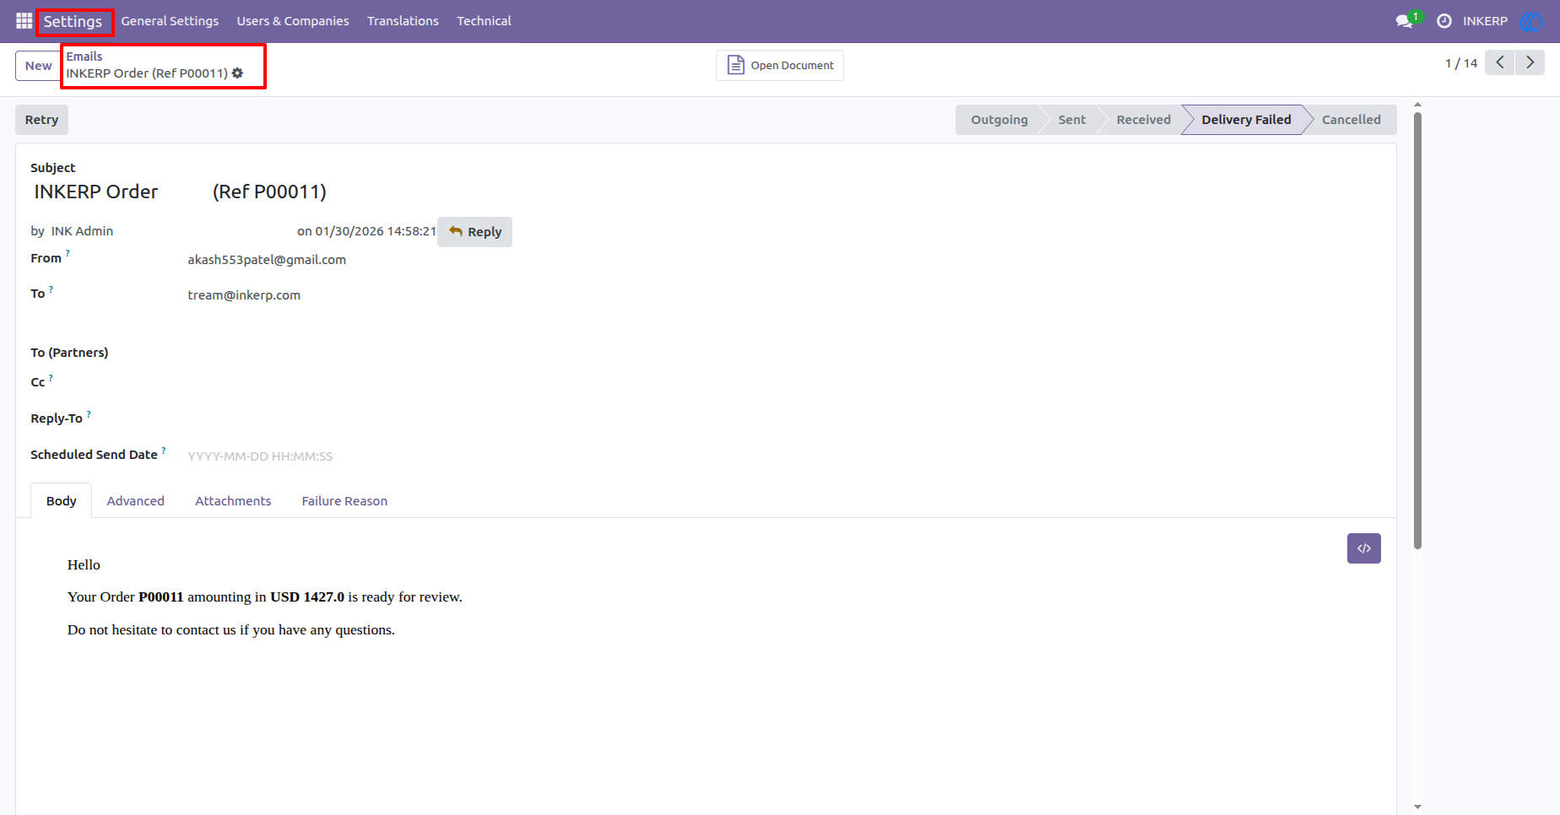Screen dimensions: 1560x815
Task: Click the author name INK Admin
Action: tap(82, 231)
